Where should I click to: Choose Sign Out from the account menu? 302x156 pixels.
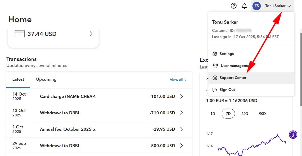point(228,90)
